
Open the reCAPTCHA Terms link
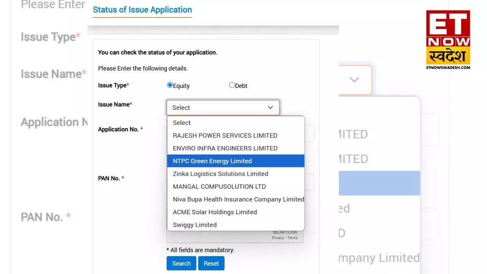(x=293, y=238)
